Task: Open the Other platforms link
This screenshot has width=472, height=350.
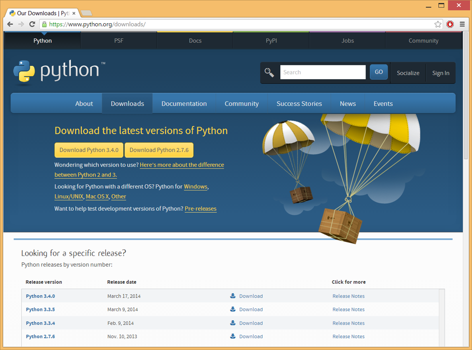Action: (119, 197)
